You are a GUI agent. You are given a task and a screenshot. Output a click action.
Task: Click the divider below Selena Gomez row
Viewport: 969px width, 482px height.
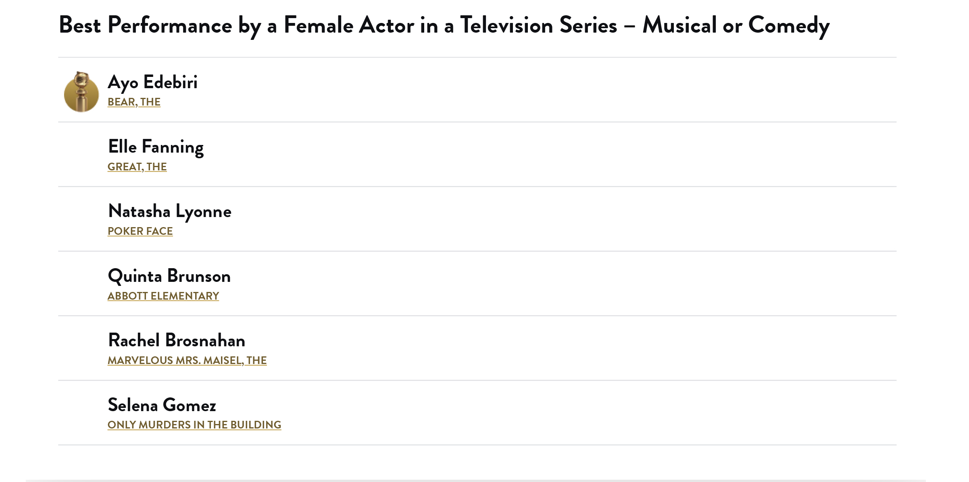tap(477, 445)
